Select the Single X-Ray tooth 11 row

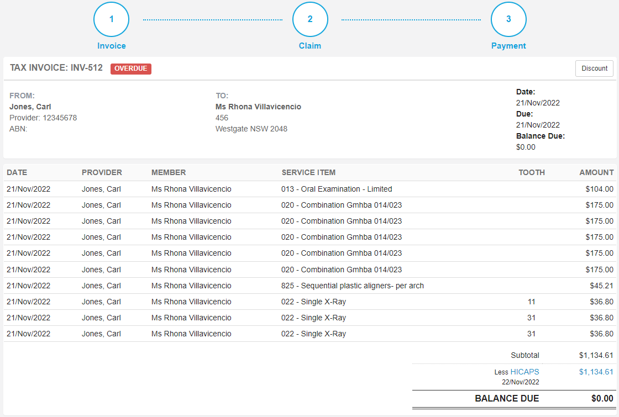pos(310,302)
